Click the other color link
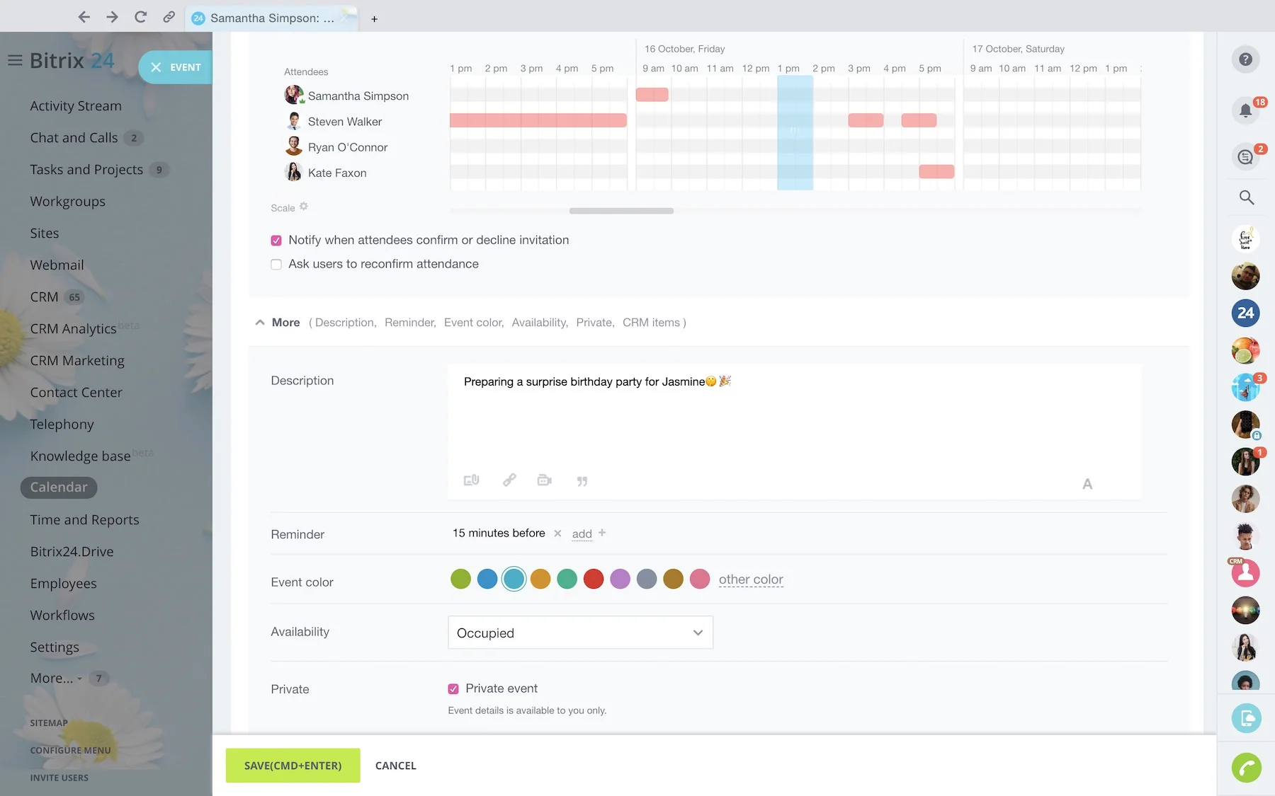This screenshot has height=796, width=1275. pyautogui.click(x=750, y=579)
